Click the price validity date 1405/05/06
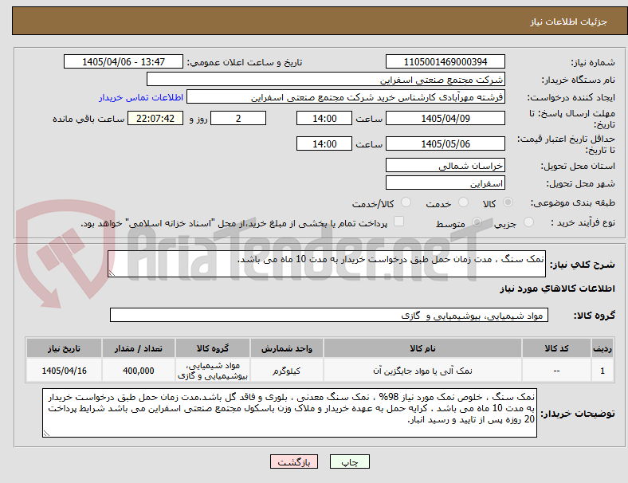The height and width of the screenshot is (483, 628). pyautogui.click(x=445, y=143)
